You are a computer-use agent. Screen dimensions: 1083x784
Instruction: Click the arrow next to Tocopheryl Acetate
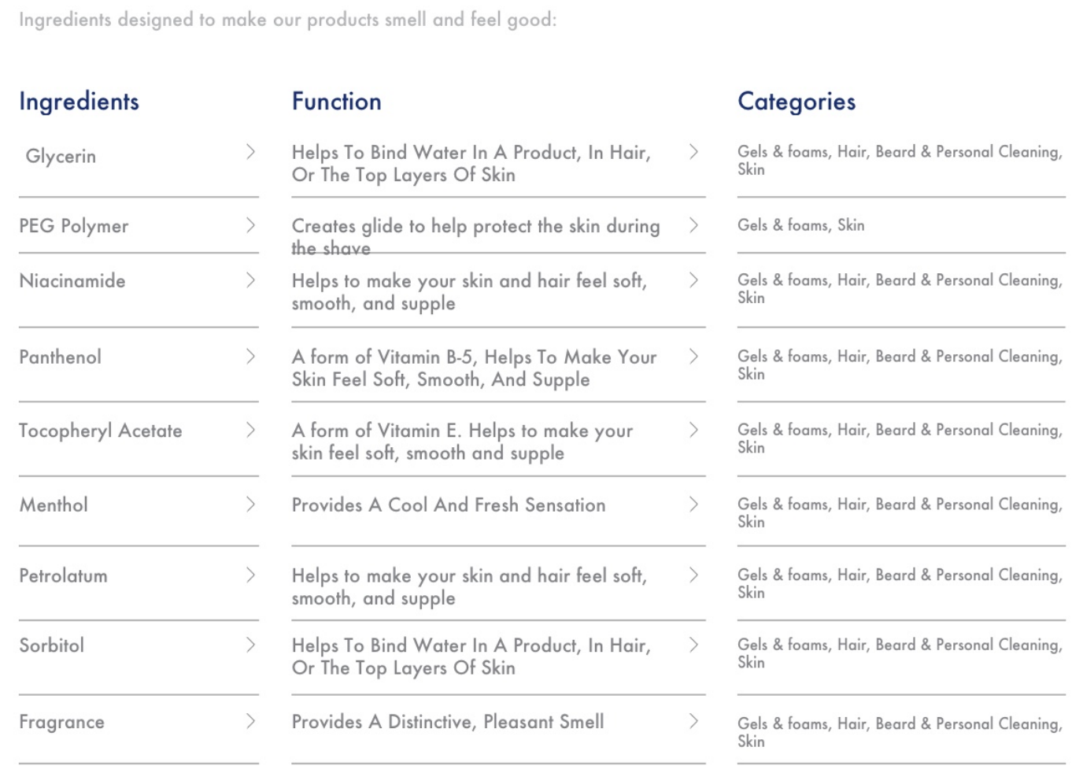tap(250, 430)
